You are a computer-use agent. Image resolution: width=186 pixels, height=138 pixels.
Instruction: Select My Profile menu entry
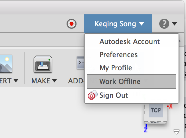[x=116, y=68]
